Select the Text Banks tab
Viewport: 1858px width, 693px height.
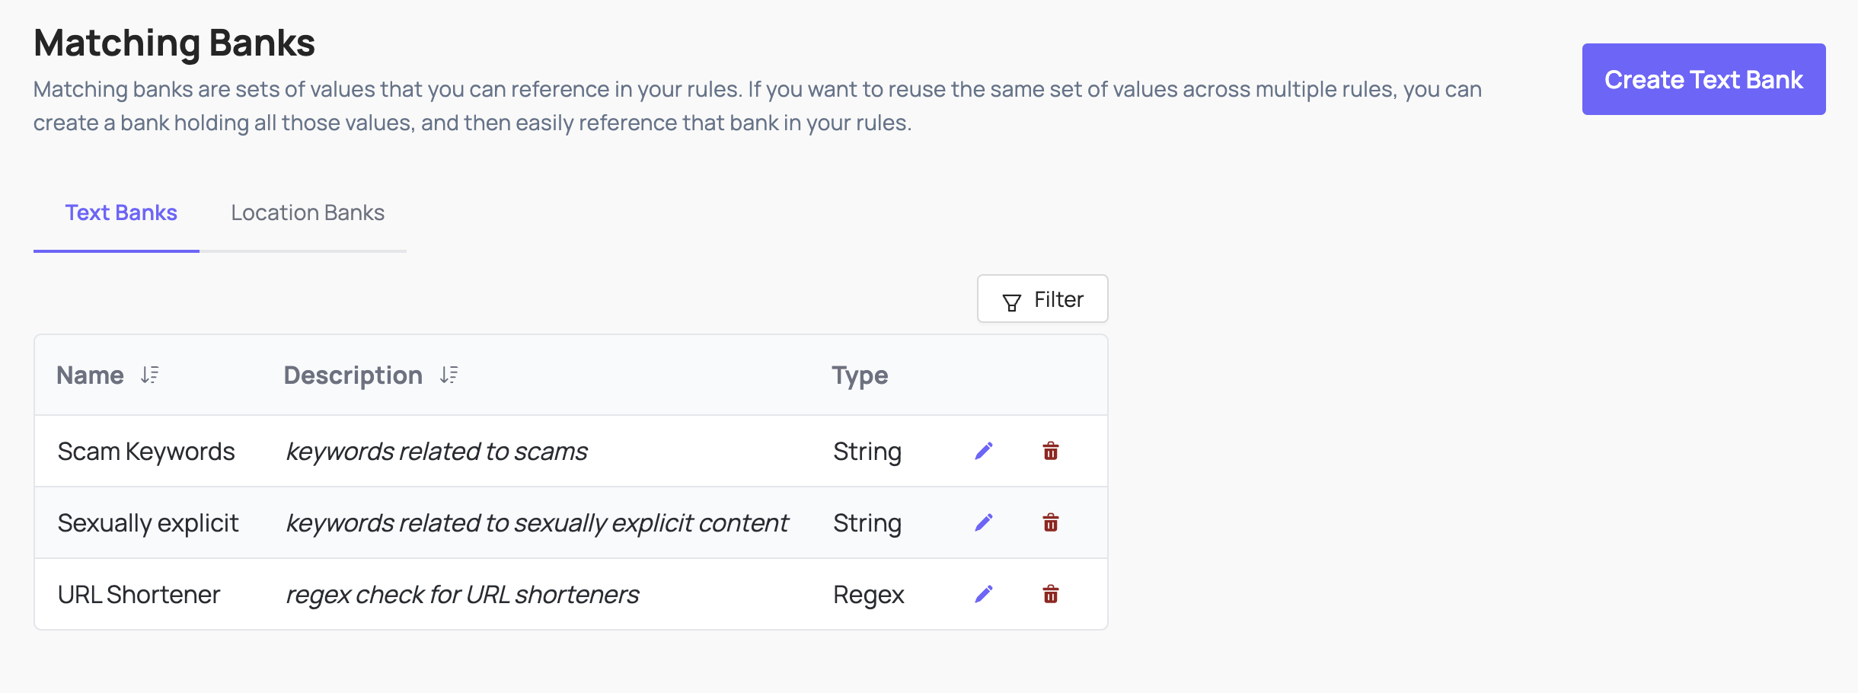[x=120, y=212]
